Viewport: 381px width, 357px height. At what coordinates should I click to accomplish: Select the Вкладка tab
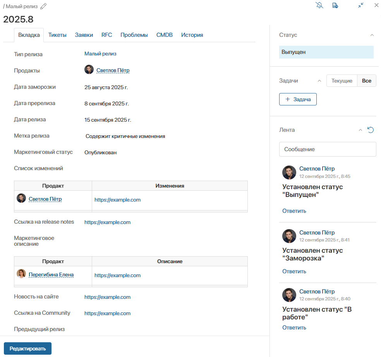pyautogui.click(x=29, y=35)
